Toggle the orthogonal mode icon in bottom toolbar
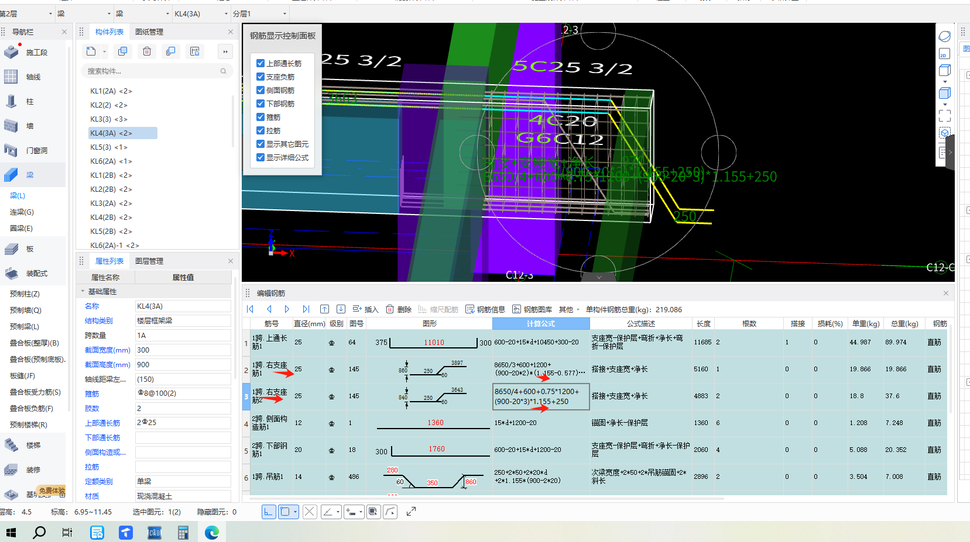970x542 pixels. pyautogui.click(x=268, y=512)
